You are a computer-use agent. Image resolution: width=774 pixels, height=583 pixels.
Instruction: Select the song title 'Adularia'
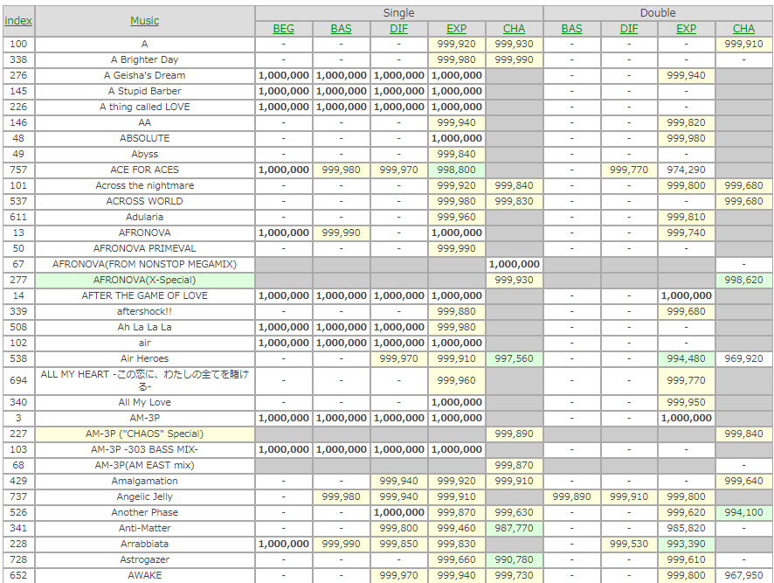[145, 217]
